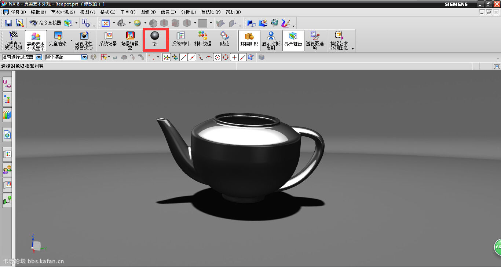
Task: Click the Fit view icon
Action: tap(106, 23)
